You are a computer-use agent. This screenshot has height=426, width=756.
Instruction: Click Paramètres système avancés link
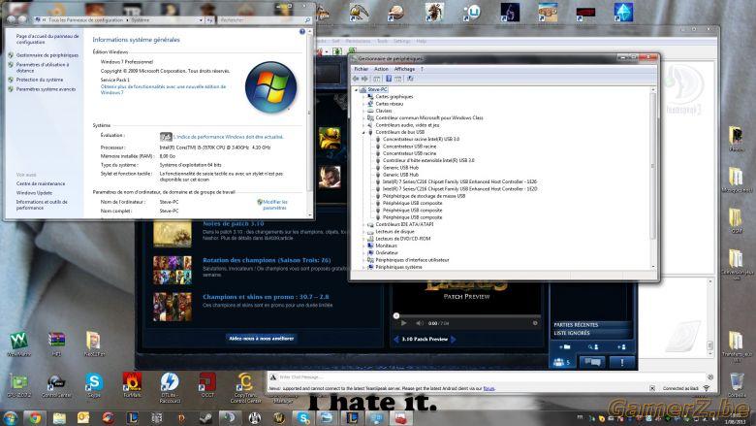tap(46, 89)
